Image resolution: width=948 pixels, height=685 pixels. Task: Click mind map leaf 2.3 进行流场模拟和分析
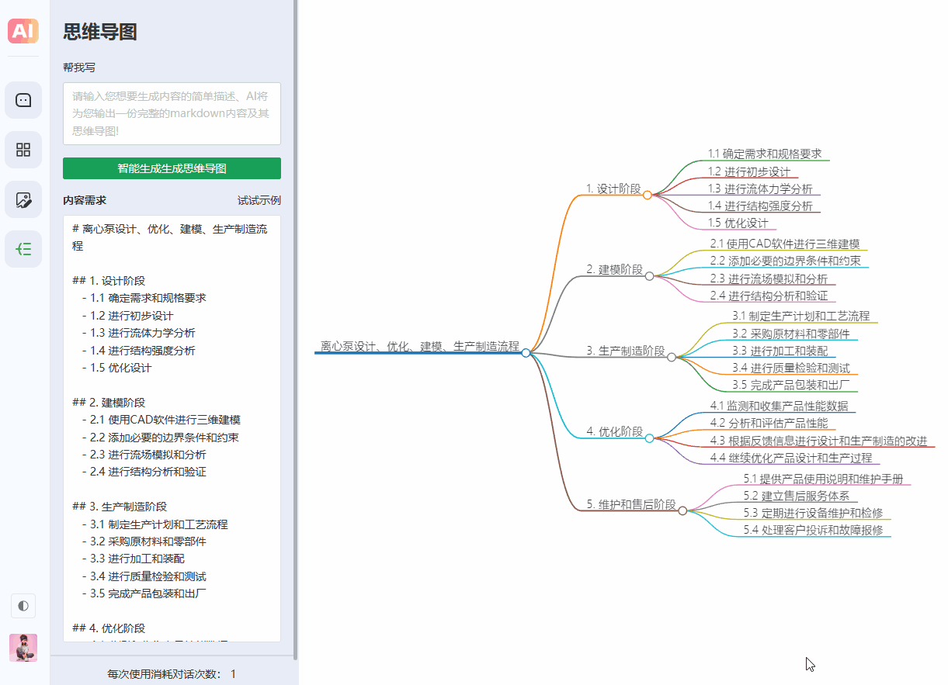click(769, 278)
